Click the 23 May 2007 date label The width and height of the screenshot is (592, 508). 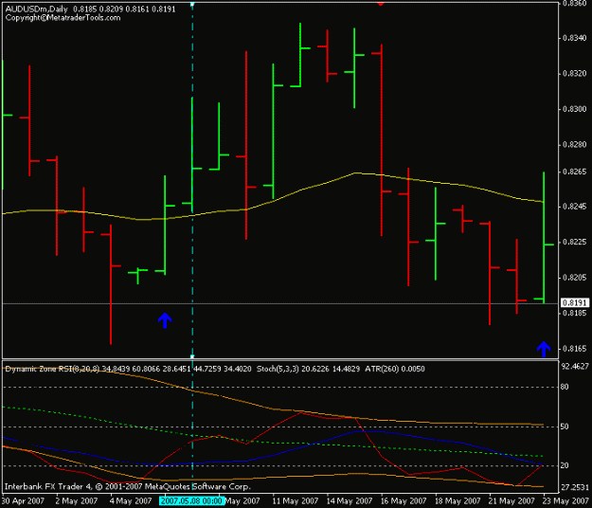click(x=565, y=501)
